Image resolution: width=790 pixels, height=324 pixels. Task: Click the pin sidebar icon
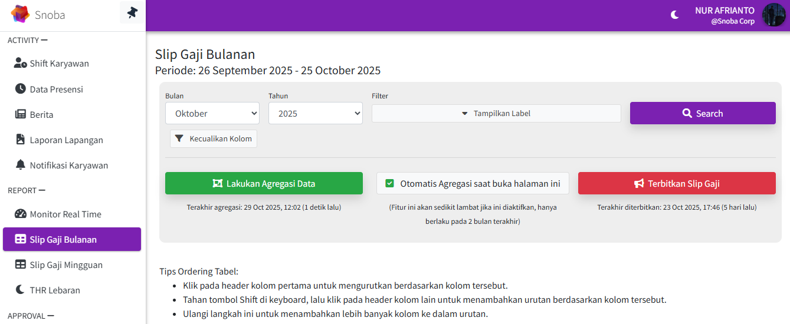click(x=132, y=12)
